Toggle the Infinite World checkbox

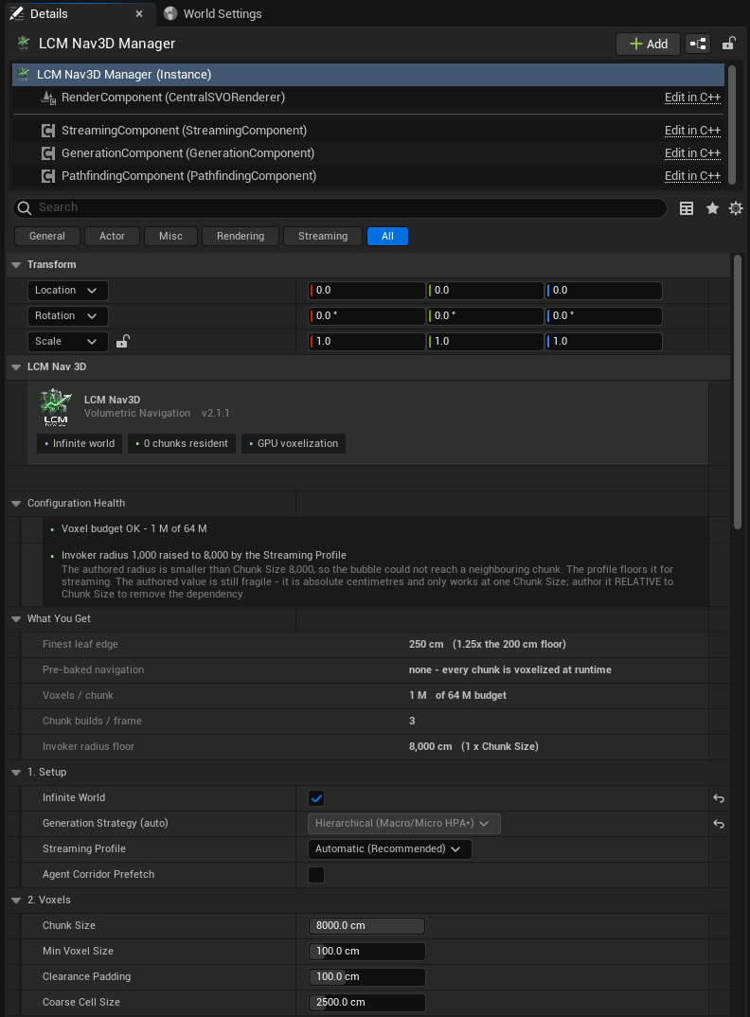coord(316,798)
